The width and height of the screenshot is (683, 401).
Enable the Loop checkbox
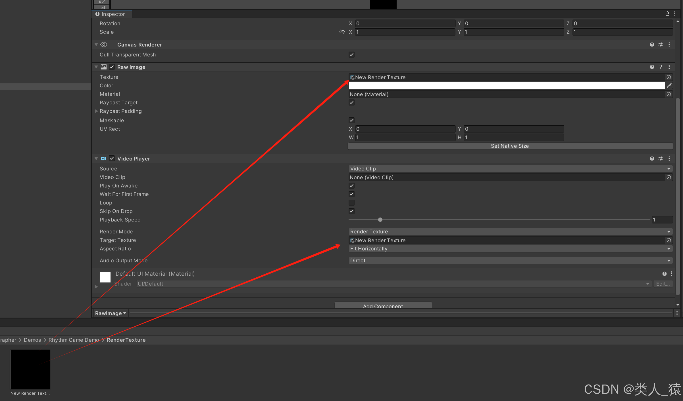pyautogui.click(x=351, y=202)
